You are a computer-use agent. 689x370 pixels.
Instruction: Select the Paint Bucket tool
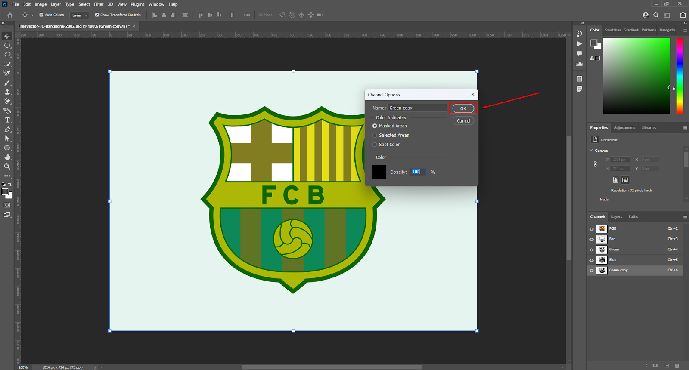7,111
